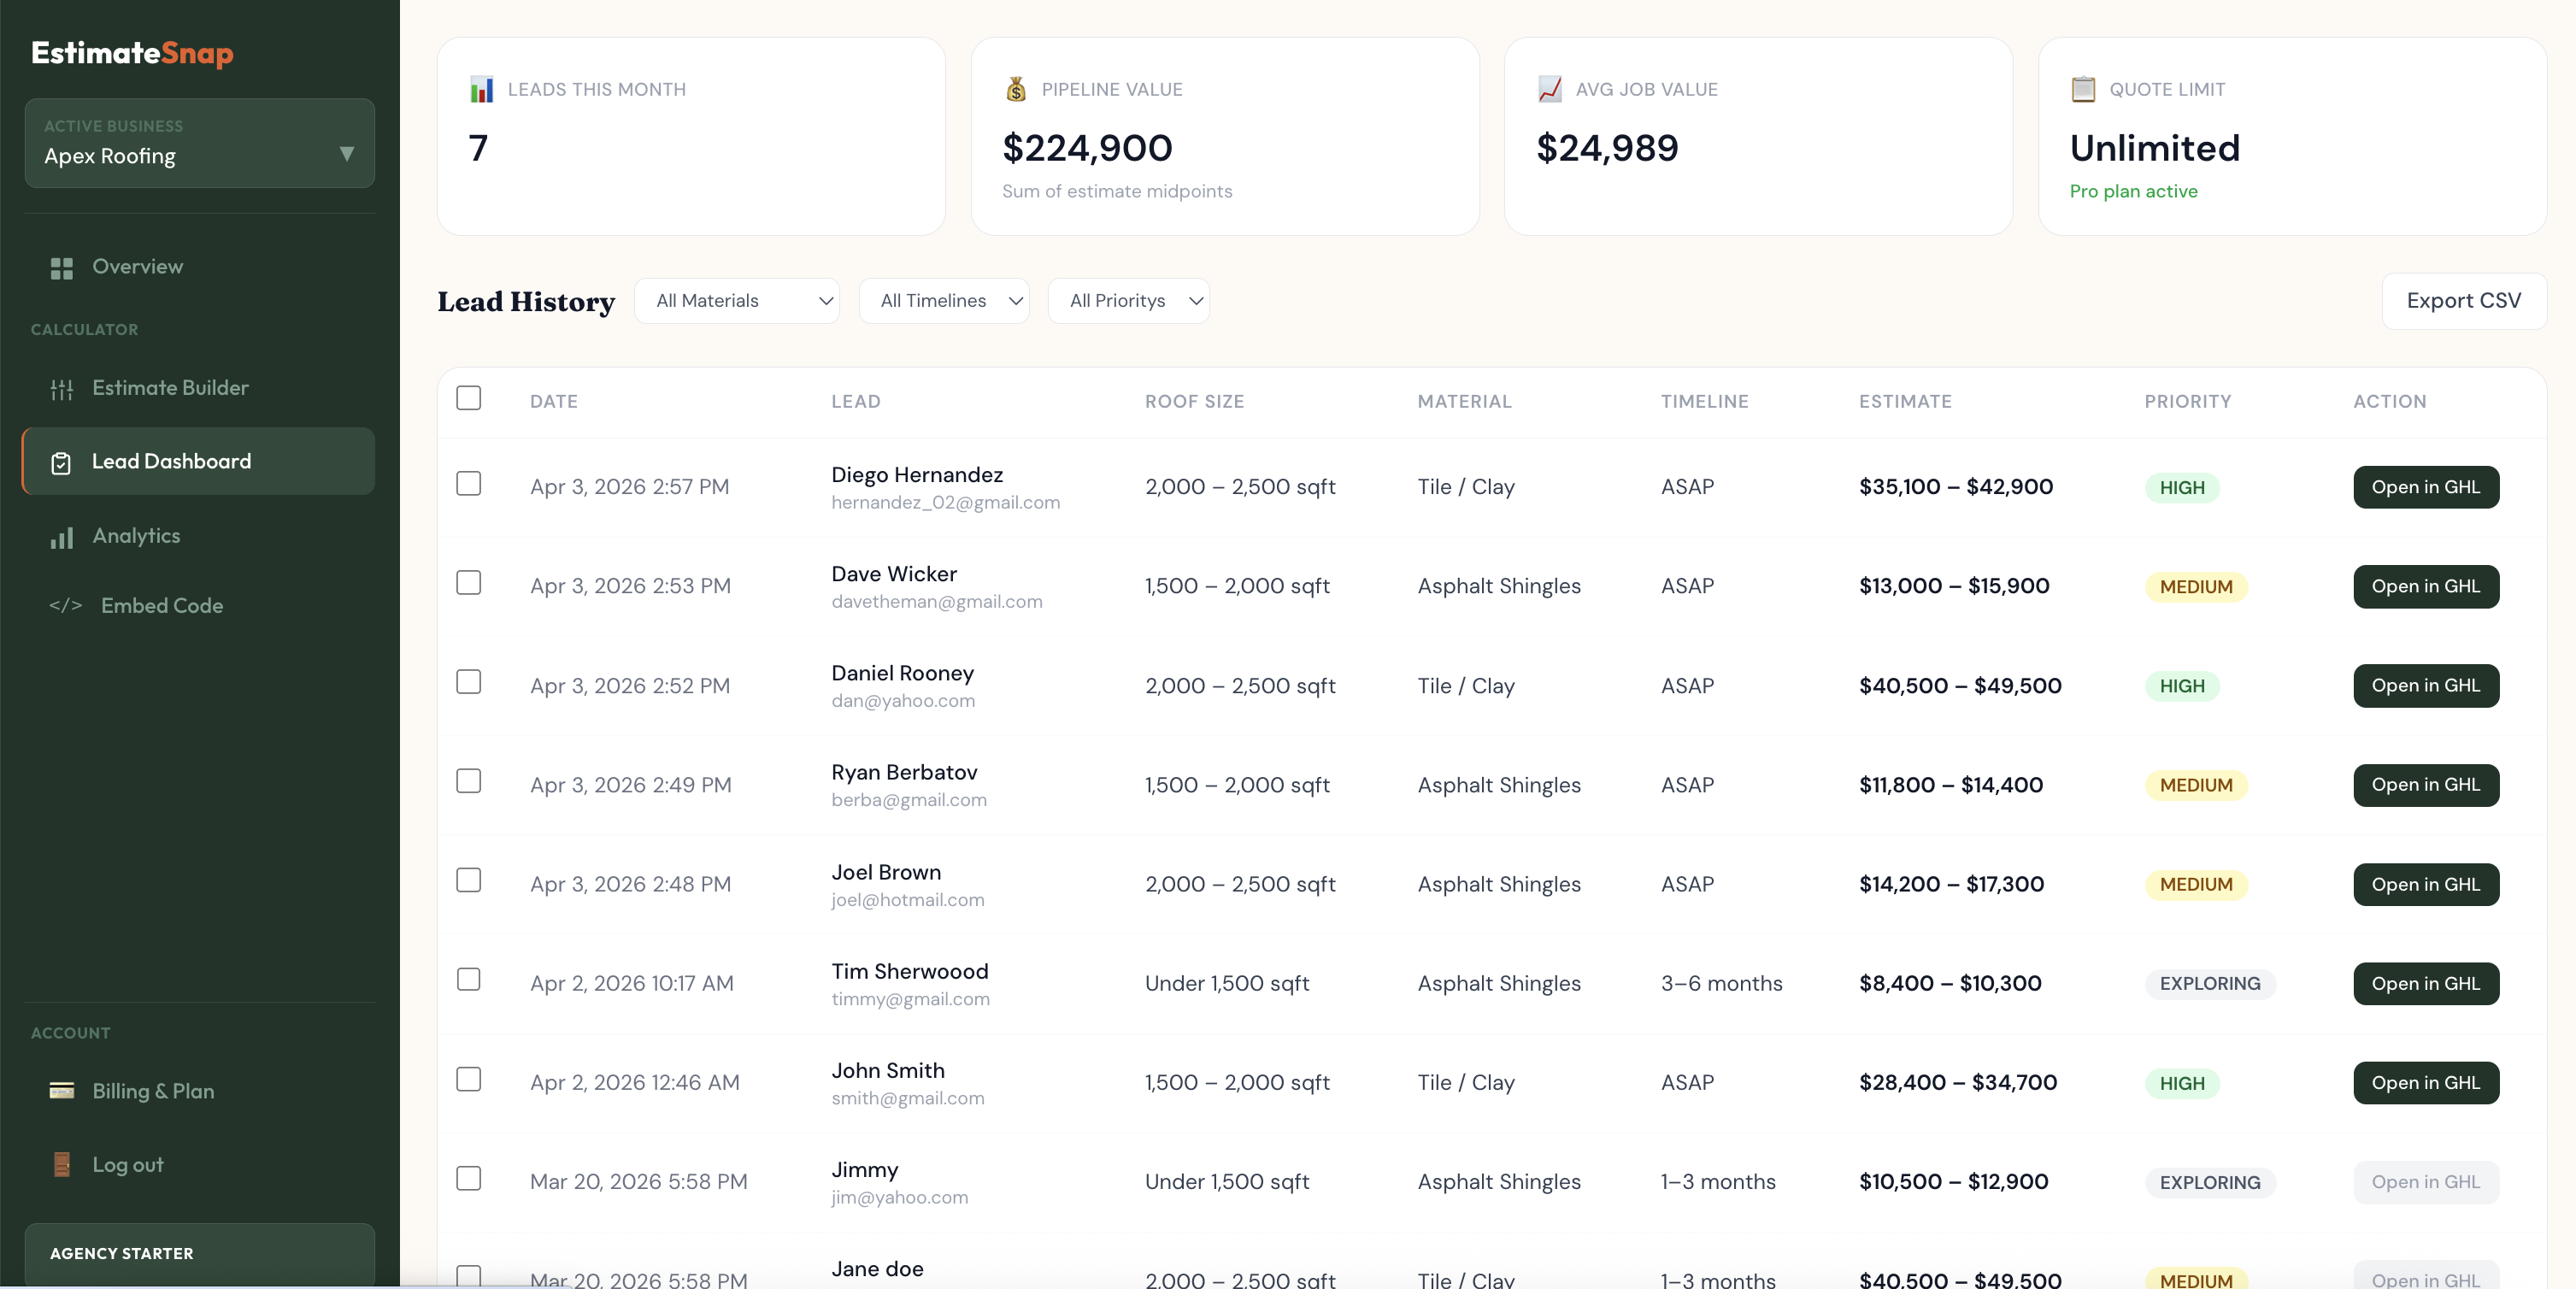
Task: Open the All Timelines dropdown
Action: coord(944,300)
